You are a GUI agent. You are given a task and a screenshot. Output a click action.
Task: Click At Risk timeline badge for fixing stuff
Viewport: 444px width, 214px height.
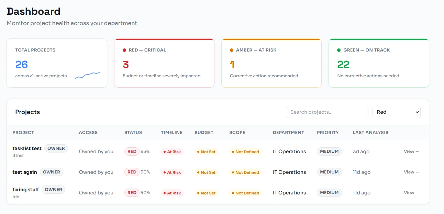172,193
